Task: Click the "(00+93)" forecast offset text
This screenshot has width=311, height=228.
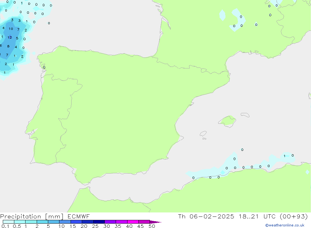Action: tap(294, 216)
